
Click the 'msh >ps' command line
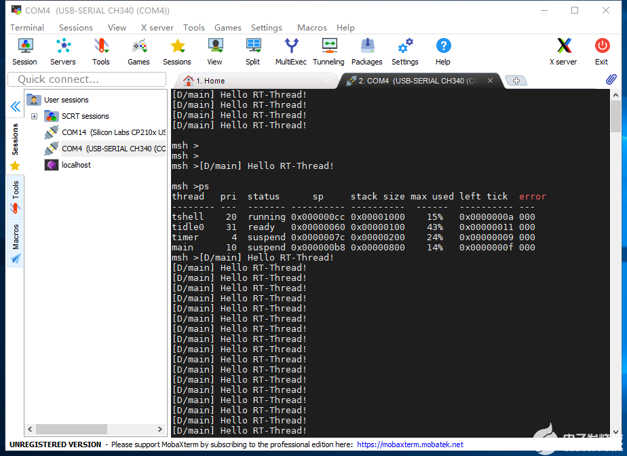click(x=190, y=187)
